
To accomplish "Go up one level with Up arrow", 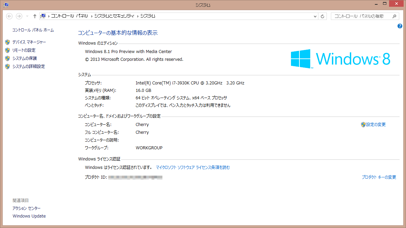I will pyautogui.click(x=35, y=16).
